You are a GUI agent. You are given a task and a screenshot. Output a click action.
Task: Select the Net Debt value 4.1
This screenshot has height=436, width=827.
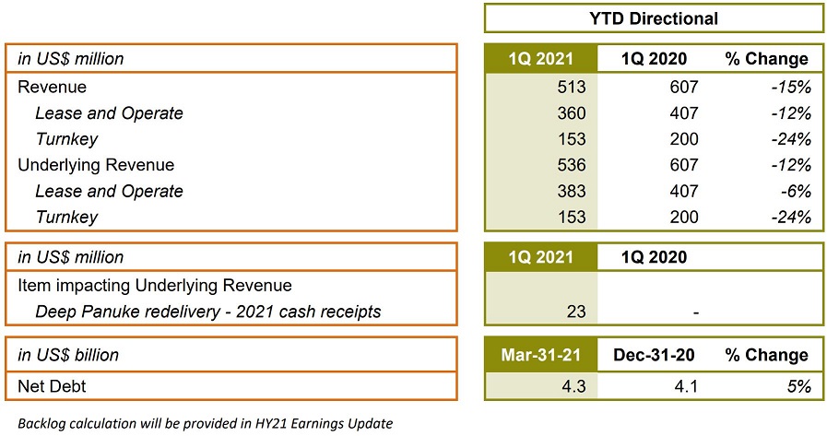click(686, 385)
